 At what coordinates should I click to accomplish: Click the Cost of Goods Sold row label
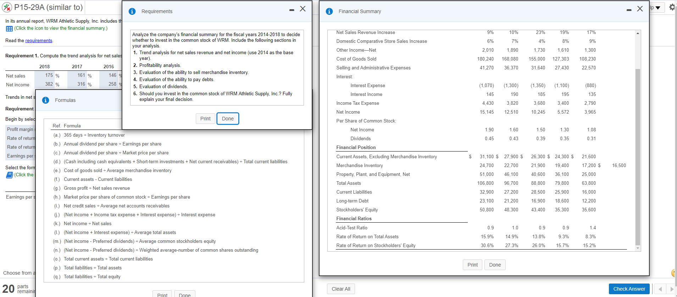coord(356,59)
